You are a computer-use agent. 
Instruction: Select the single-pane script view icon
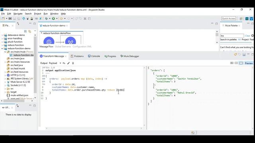coord(241,63)
